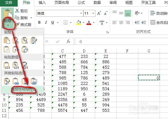The height and width of the screenshot is (119, 168).
Task: Choose Formulas and Number Formatting paste
Action: (x=25, y=40)
